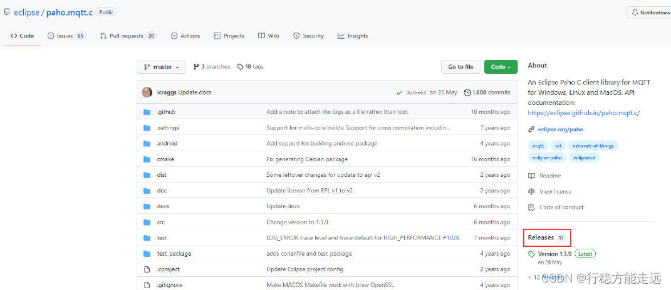Click the dist folder icon

pos(147,175)
